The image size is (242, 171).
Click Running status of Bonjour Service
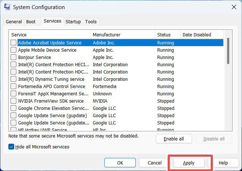click(x=166, y=57)
